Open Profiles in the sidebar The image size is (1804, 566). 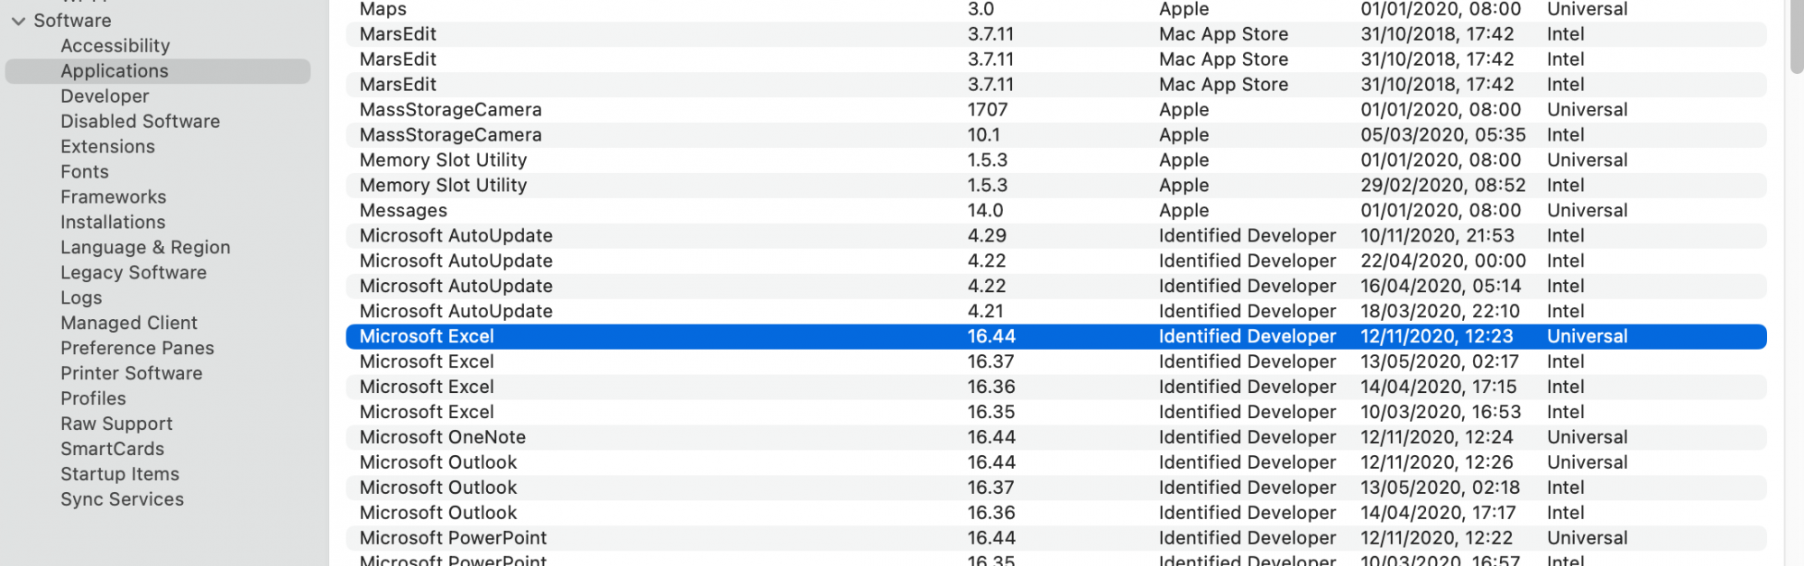pos(93,399)
